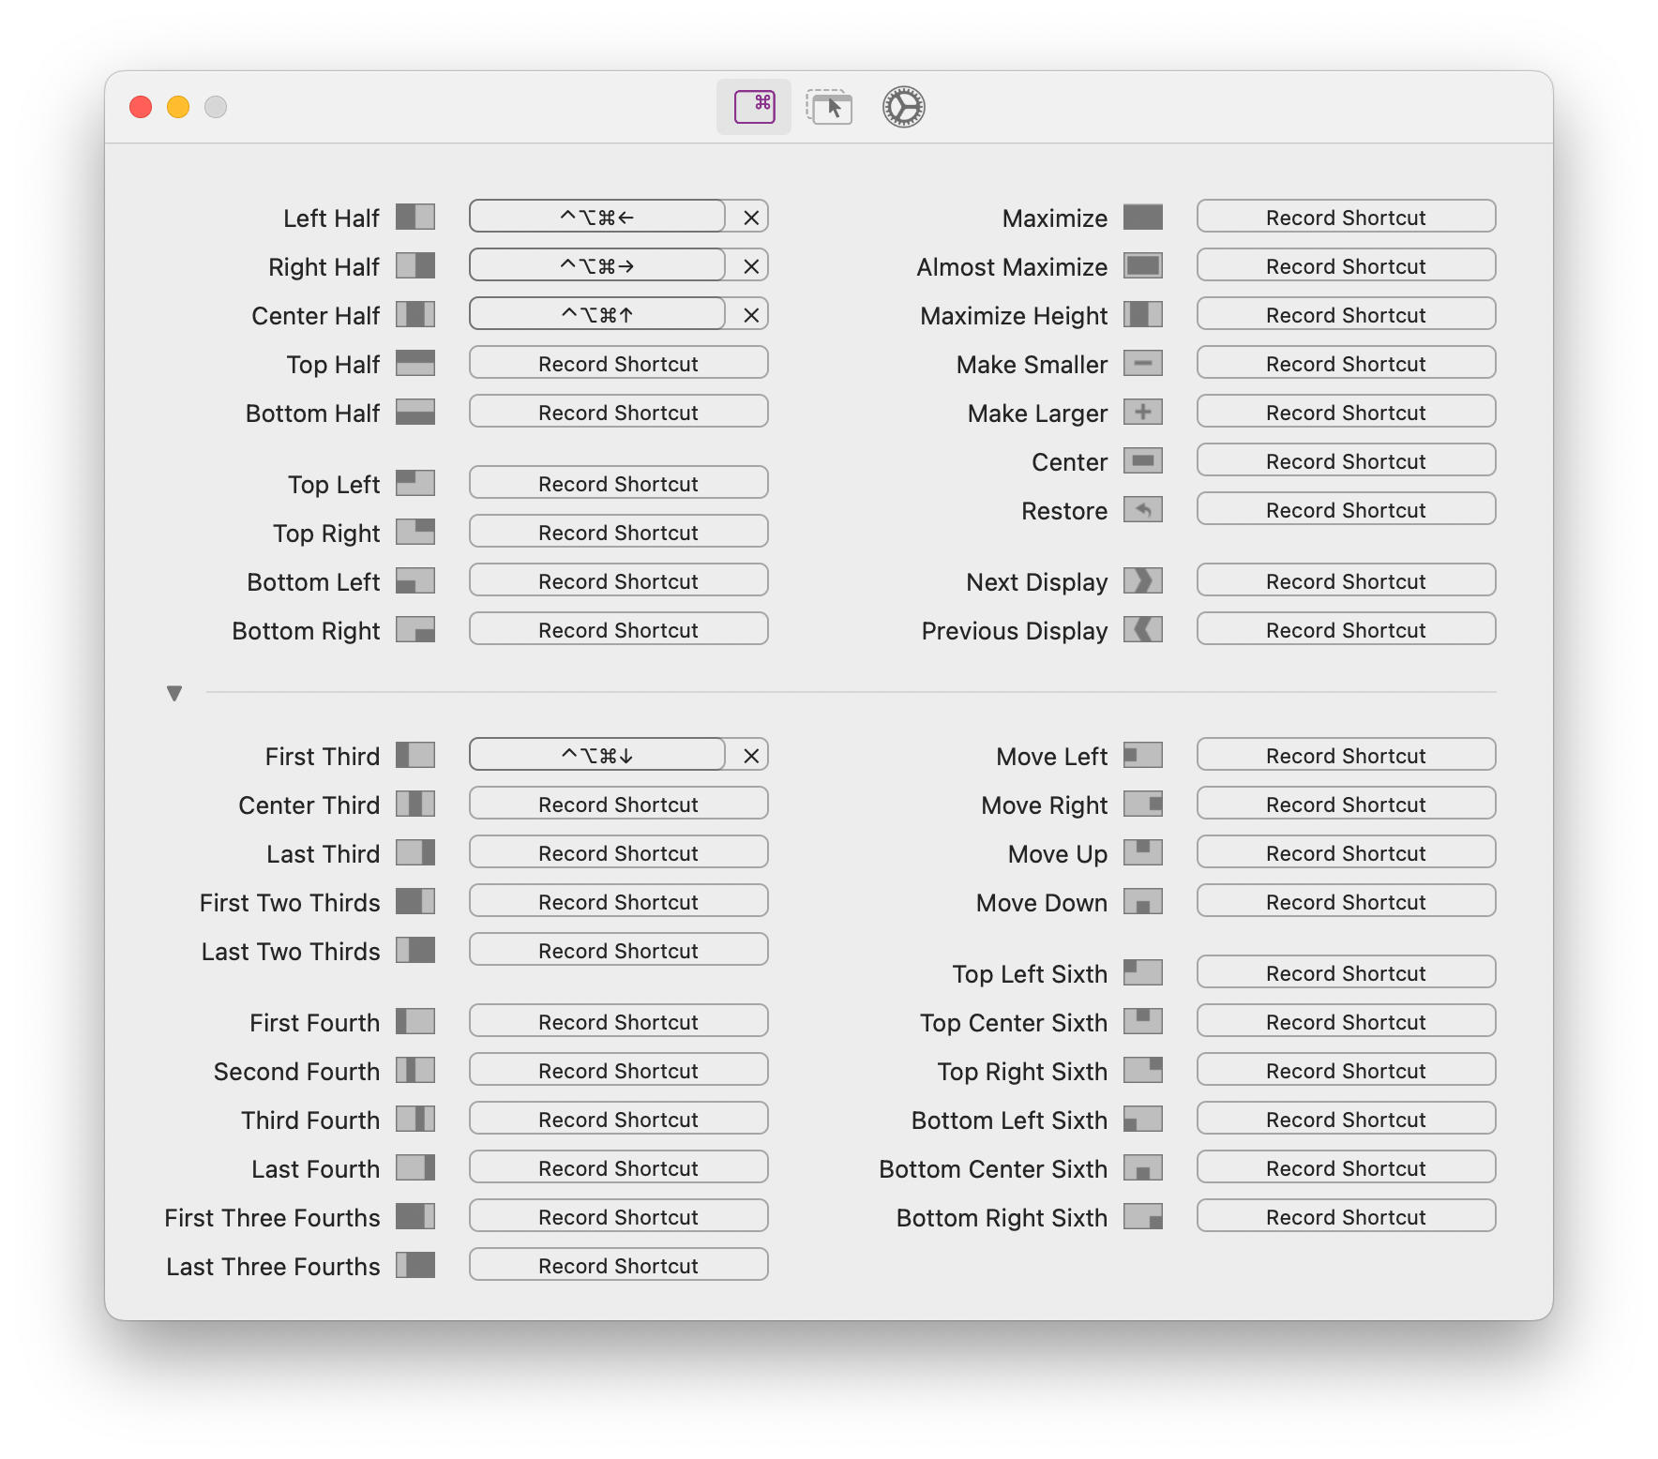The image size is (1658, 1459).
Task: Open the settings gear tab
Action: [903, 107]
